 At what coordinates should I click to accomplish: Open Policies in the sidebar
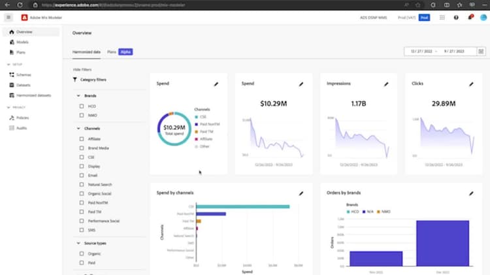pyautogui.click(x=31, y=118)
